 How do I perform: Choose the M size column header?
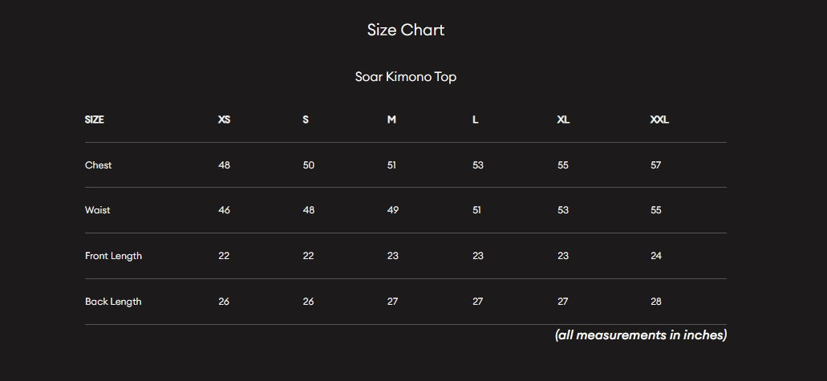391,120
